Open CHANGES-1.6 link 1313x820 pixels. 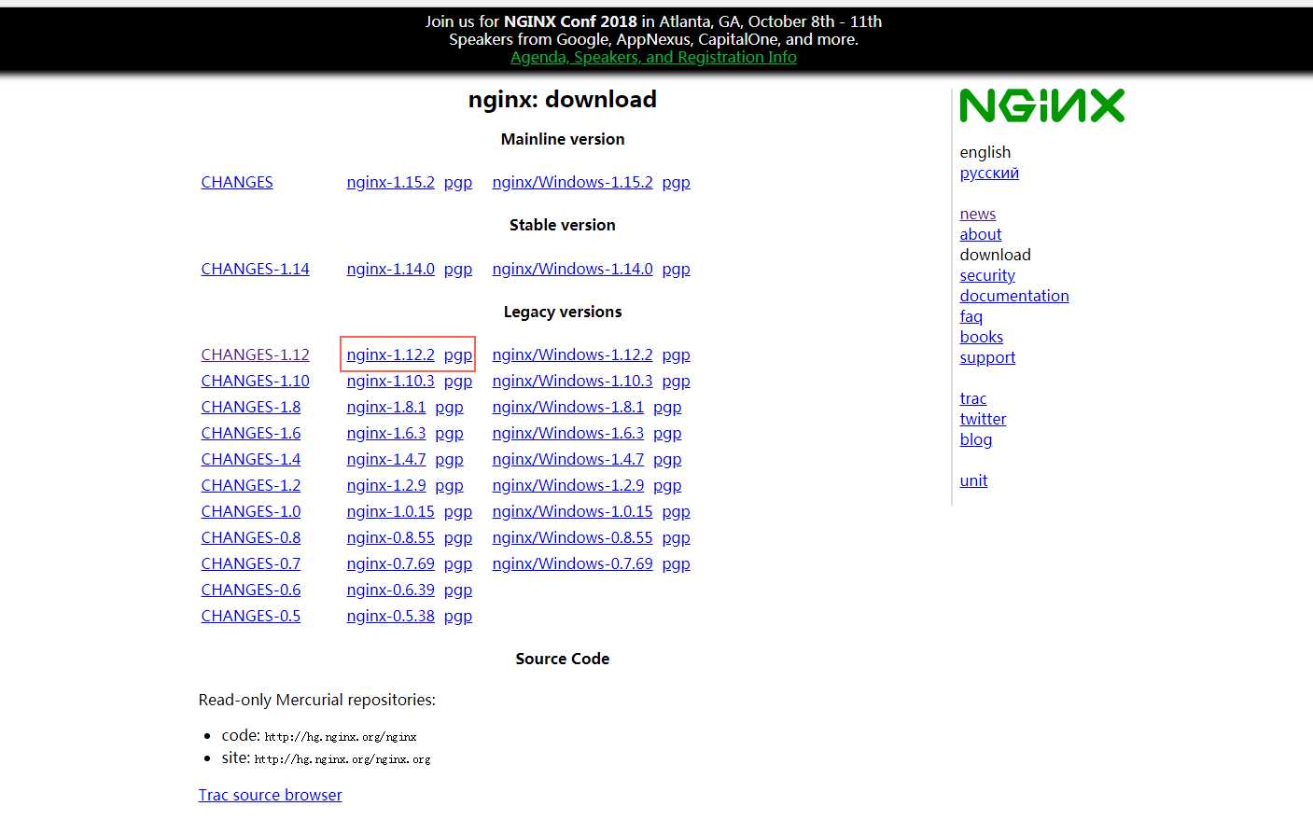(250, 433)
